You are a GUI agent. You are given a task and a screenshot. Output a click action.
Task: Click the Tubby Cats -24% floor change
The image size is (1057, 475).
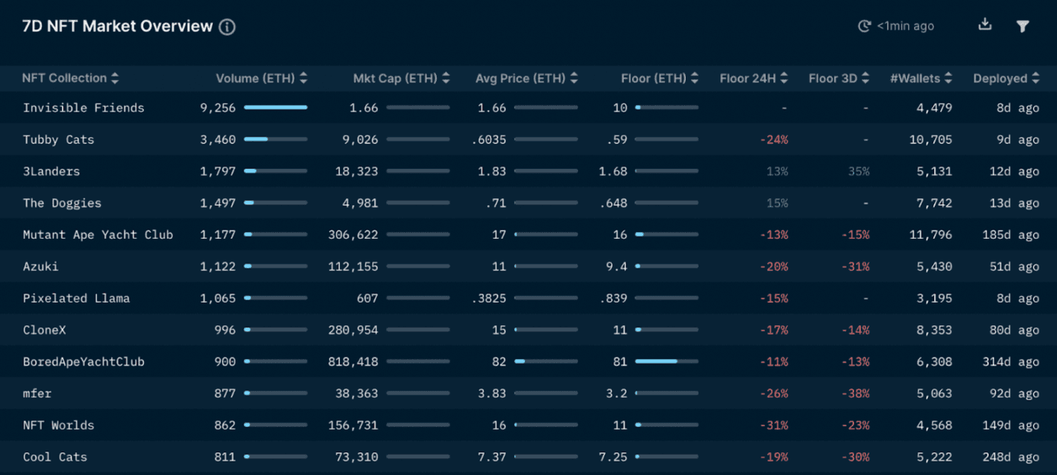[x=773, y=140]
